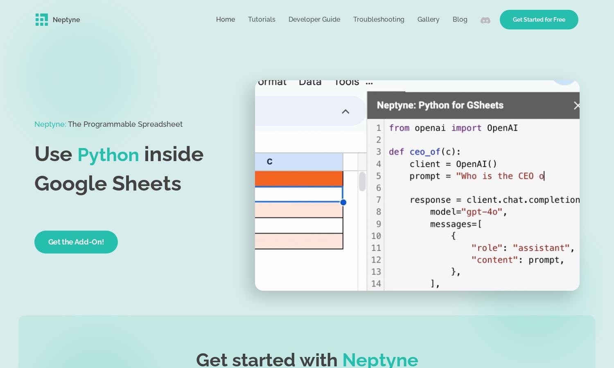Click 'Neptyne: Python for GSheets' panel title

click(x=440, y=105)
